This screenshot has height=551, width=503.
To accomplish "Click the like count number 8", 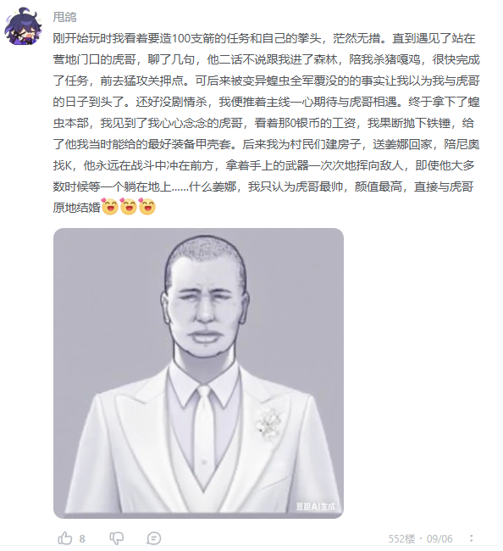I will point(82,538).
